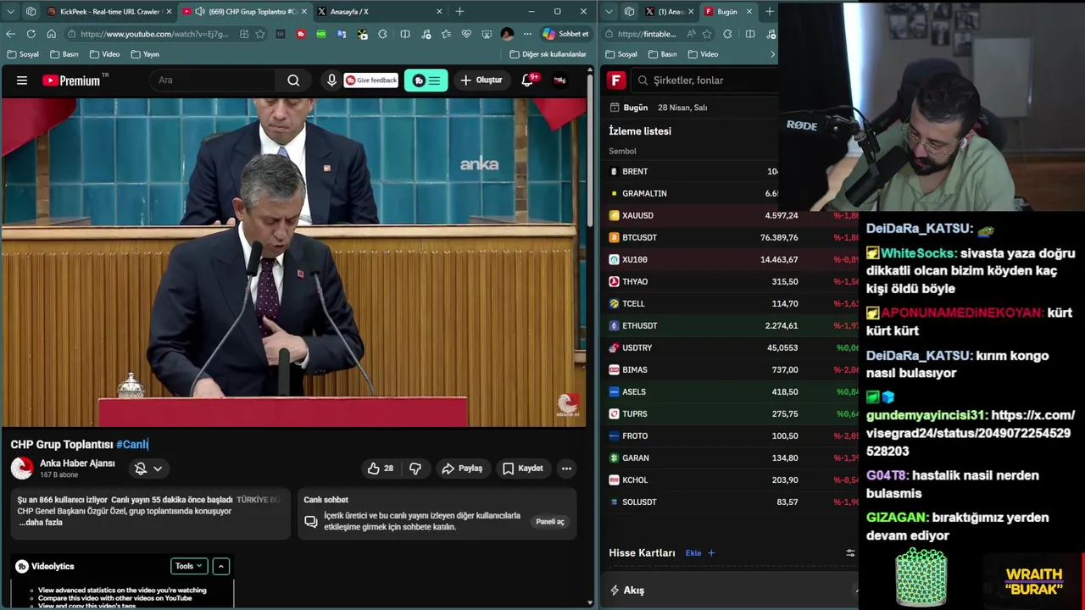Save video with Kaydet button
This screenshot has width=1085, height=610.
(522, 469)
